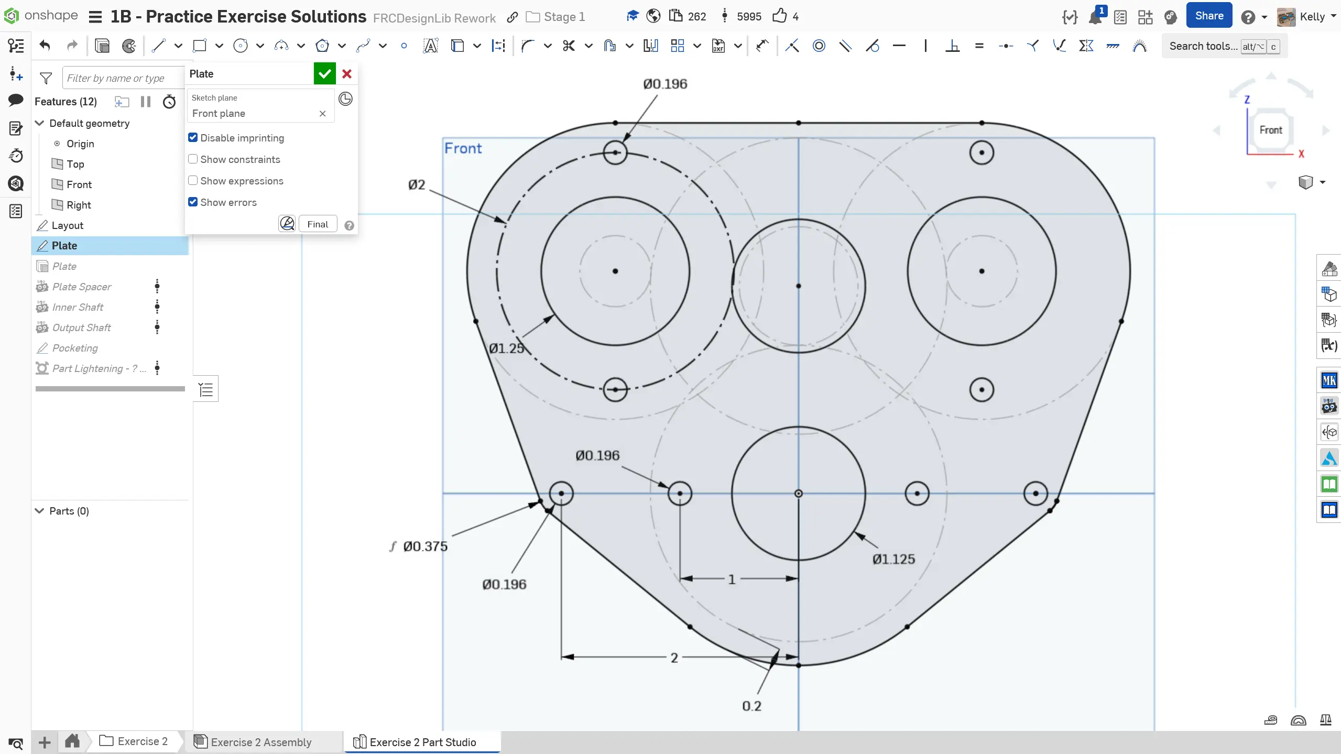Uncheck Disable imprinting checkbox

pyautogui.click(x=193, y=138)
